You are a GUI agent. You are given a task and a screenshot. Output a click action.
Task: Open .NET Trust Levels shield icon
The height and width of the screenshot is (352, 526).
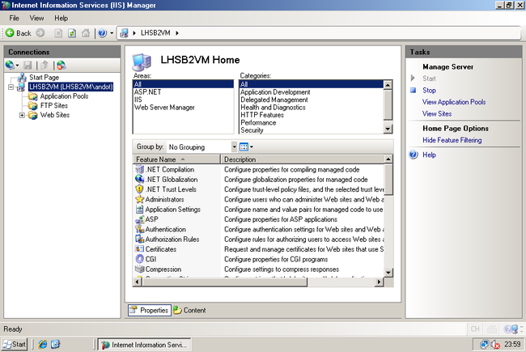tap(139, 189)
